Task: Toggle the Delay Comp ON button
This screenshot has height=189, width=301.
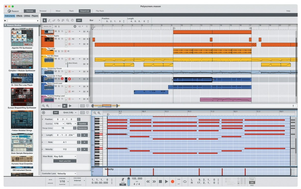Action: coord(252,182)
